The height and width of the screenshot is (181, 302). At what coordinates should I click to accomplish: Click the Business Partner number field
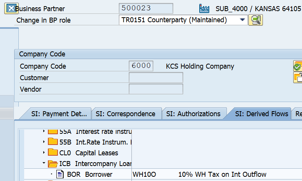(146, 8)
